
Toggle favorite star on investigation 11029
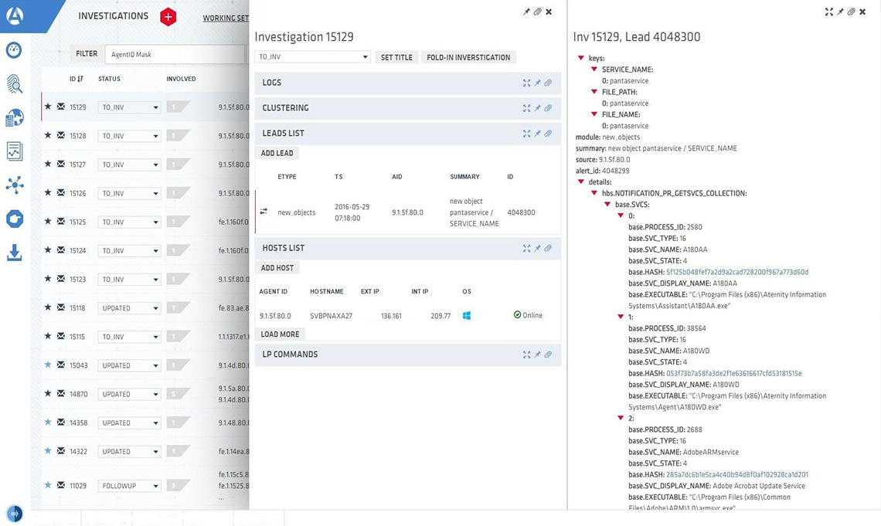click(x=48, y=486)
